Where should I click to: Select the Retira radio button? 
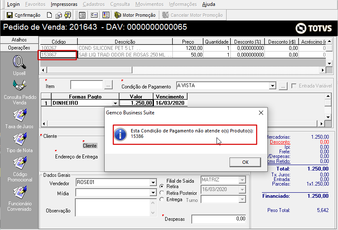(162, 186)
